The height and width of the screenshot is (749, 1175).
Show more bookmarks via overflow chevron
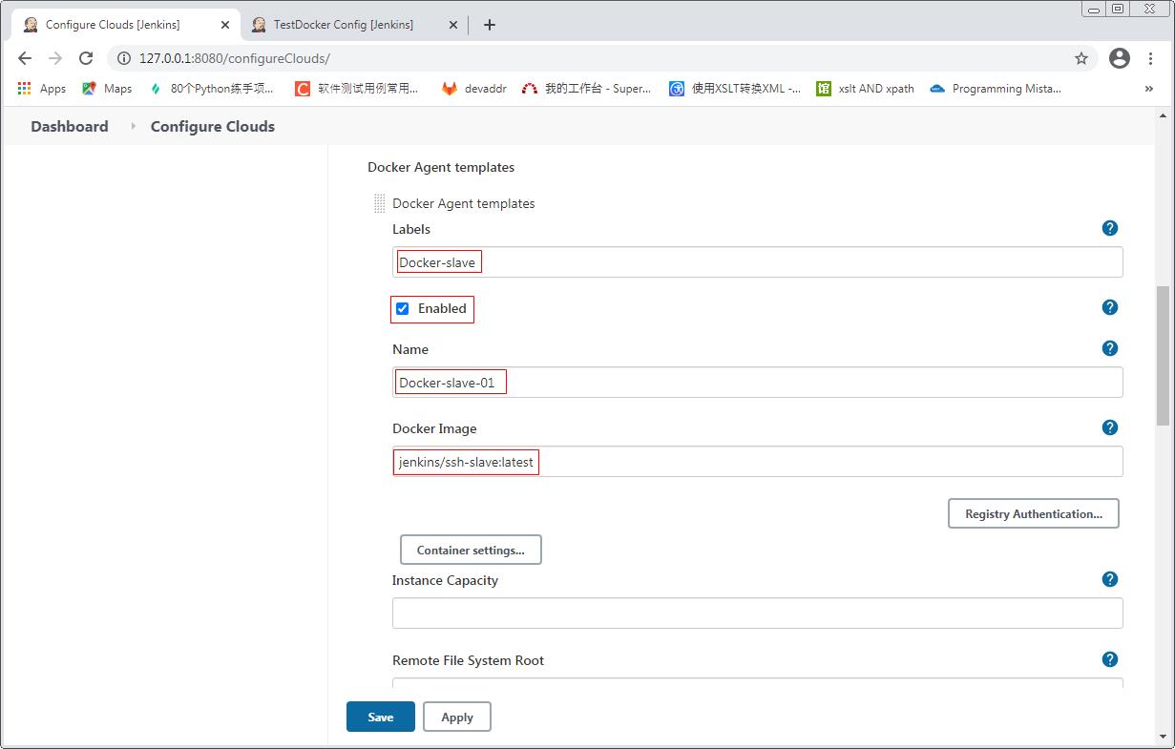[x=1148, y=89]
